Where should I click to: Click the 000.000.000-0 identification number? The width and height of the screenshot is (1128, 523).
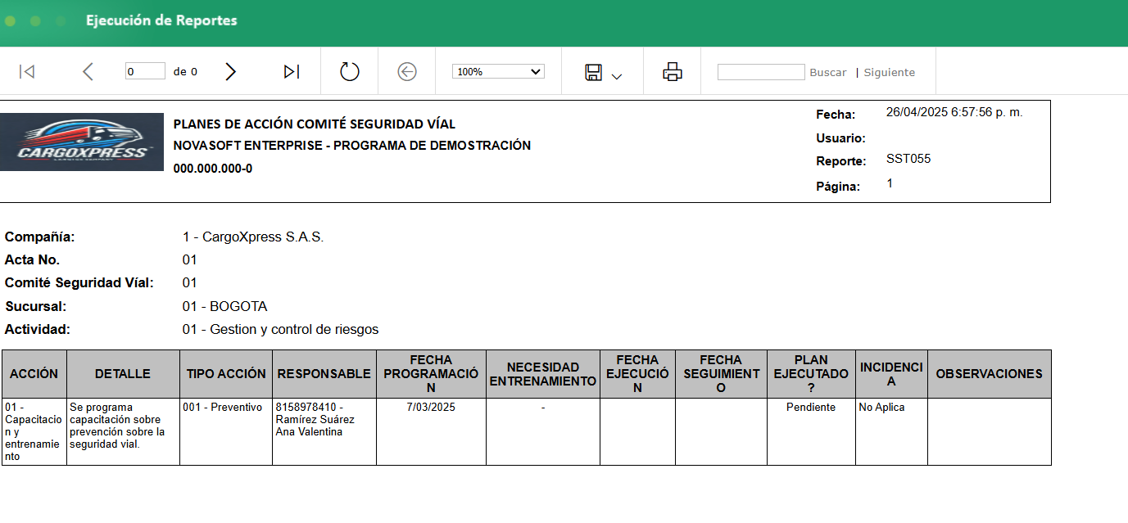pyautogui.click(x=213, y=169)
